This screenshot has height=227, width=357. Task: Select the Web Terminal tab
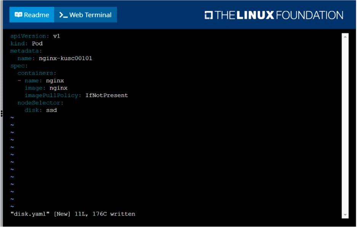[x=86, y=15]
